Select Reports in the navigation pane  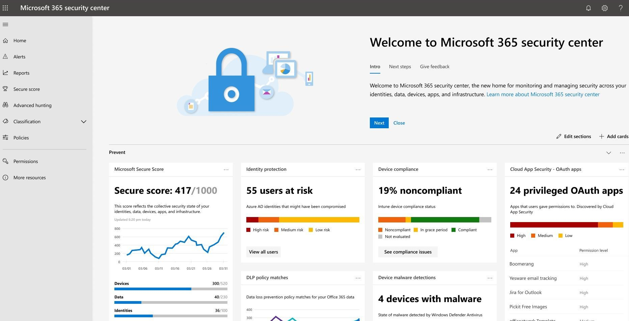click(21, 73)
